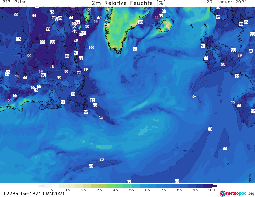Click the colorbar's "85" label
Image resolution: width=255 pixels, height=197 pixels.
point(180,190)
